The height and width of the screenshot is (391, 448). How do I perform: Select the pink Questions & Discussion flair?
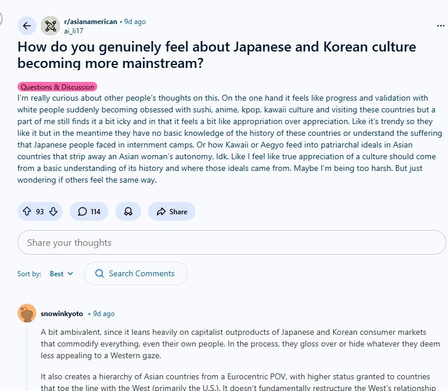pos(57,87)
